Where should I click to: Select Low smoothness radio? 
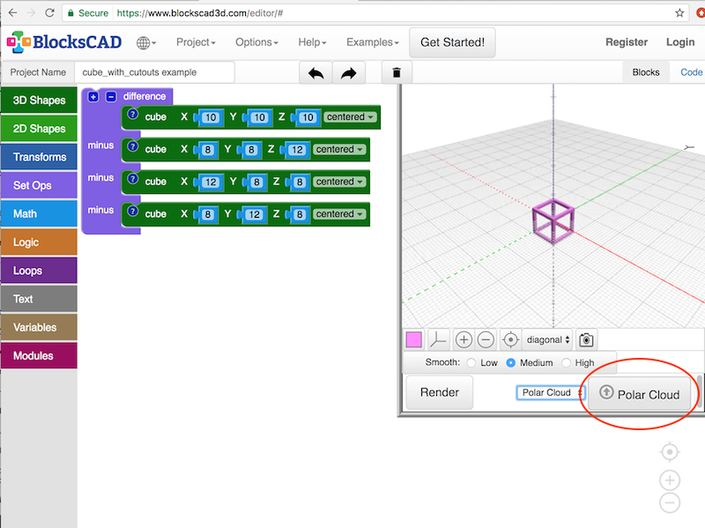471,362
